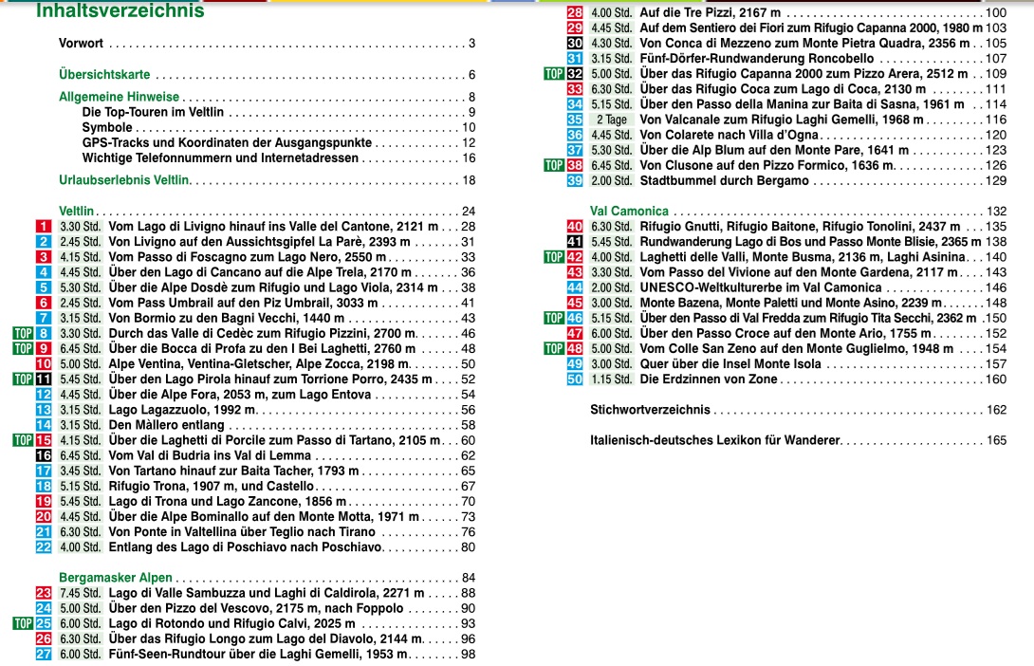Click the TOP badge beside tour 8
Image resolution: width=1034 pixels, height=666 pixels.
pos(23,334)
